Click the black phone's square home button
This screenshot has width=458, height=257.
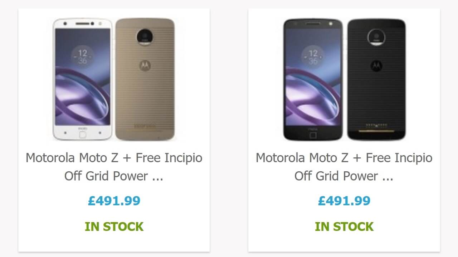[x=313, y=135]
